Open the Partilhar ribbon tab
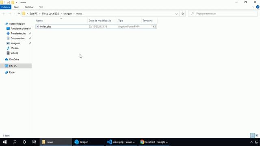 (29, 7)
